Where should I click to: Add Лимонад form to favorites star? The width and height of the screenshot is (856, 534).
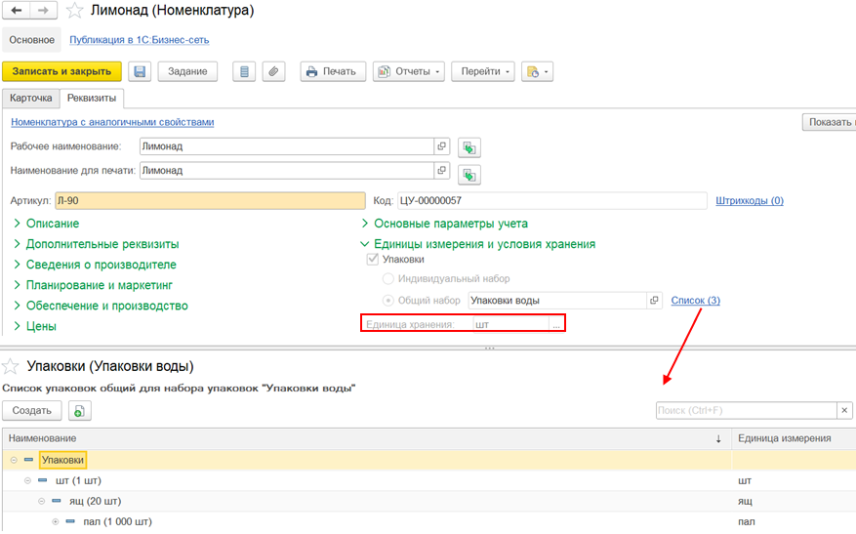pyautogui.click(x=75, y=12)
